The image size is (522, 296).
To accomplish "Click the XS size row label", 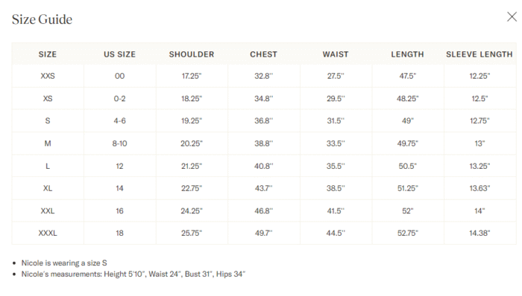I will pos(48,99).
